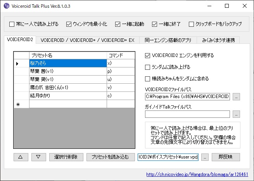Click the empty new-row preset name cell

tap(68, 104)
